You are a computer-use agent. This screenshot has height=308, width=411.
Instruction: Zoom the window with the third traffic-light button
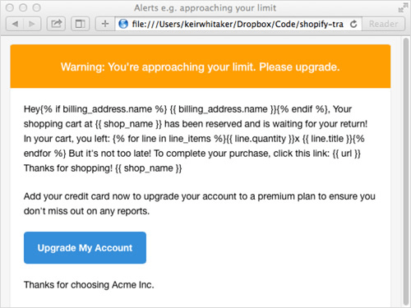(x=36, y=7)
